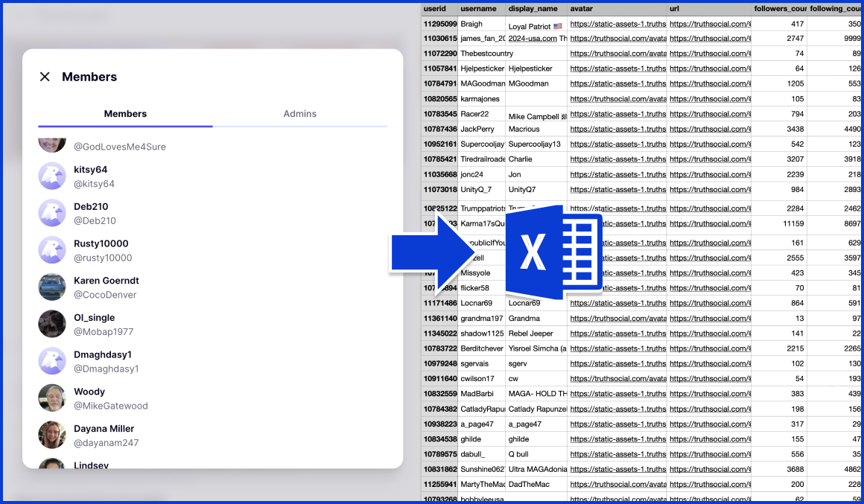Click Dayana Miller's profile picture
Image resolution: width=864 pixels, height=504 pixels.
52,434
